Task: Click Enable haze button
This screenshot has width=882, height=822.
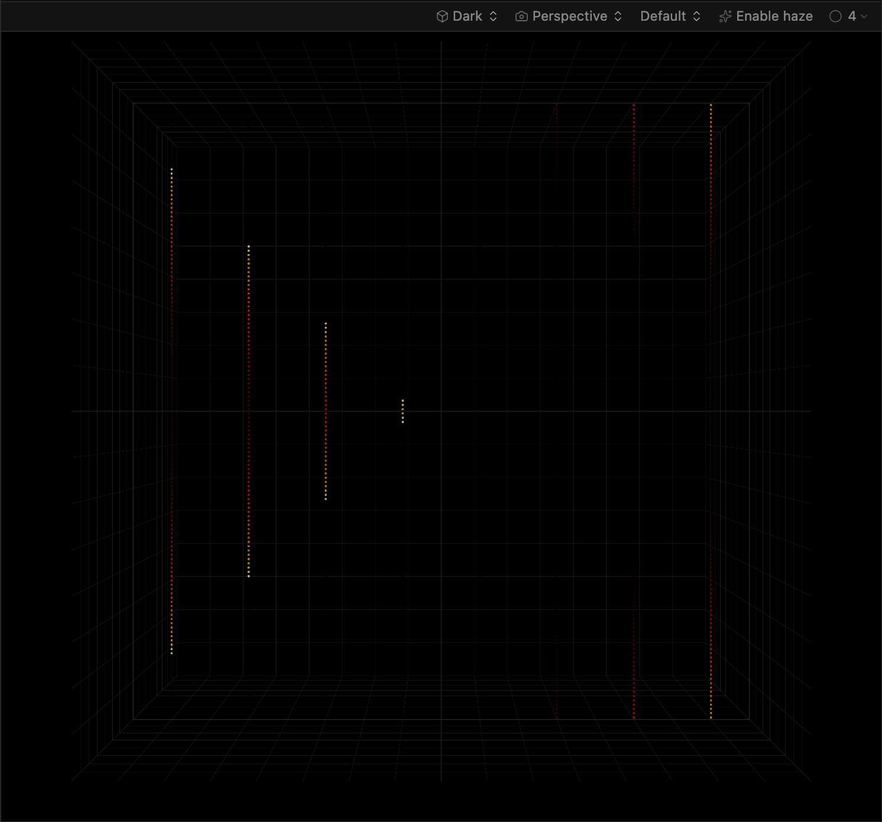Action: coord(766,16)
